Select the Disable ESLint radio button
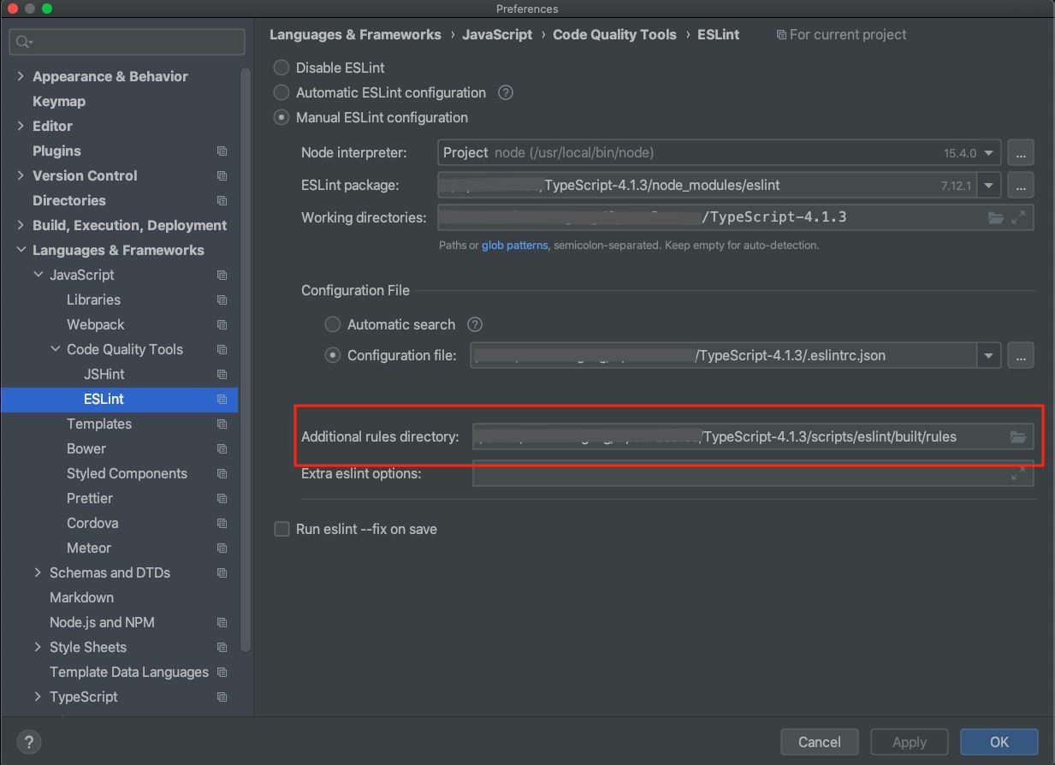Image resolution: width=1055 pixels, height=765 pixels. (281, 68)
